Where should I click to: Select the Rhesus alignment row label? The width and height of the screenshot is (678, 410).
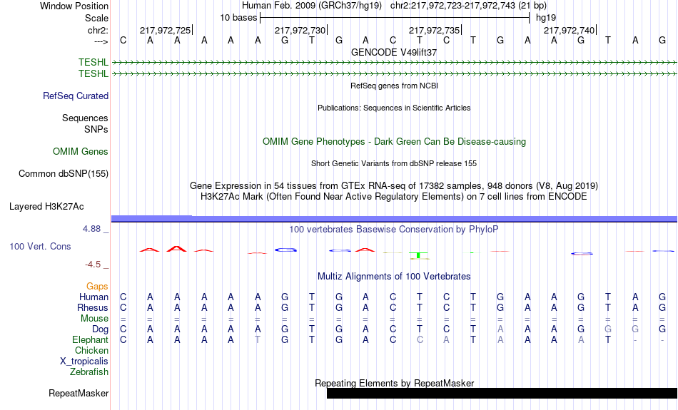[93, 307]
